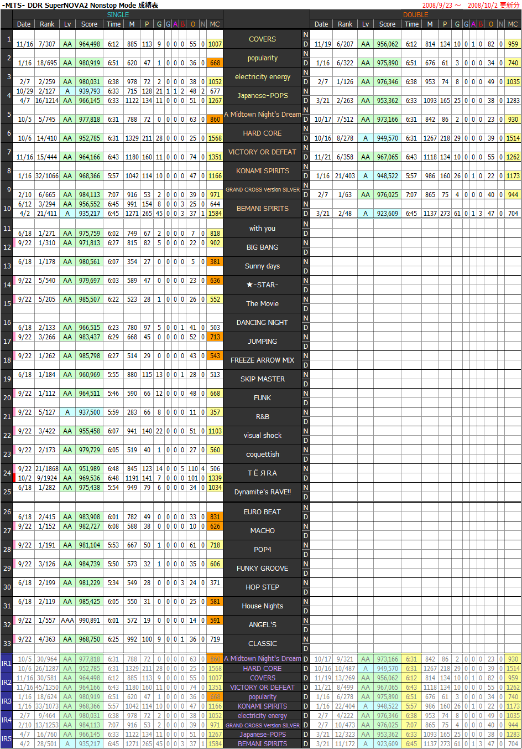Click the IR3 row label
The image size is (522, 749).
click(x=7, y=701)
